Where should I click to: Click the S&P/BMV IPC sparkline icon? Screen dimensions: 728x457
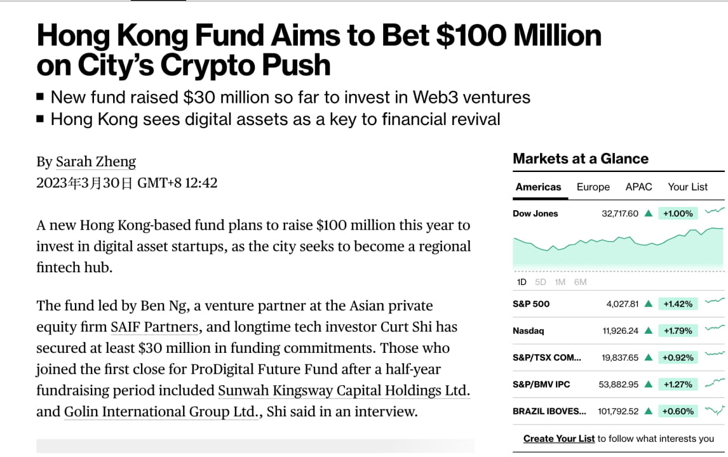point(715,384)
